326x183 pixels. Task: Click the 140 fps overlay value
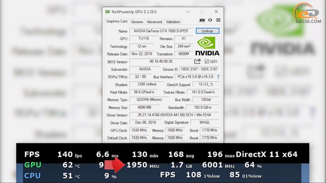coord(70,155)
